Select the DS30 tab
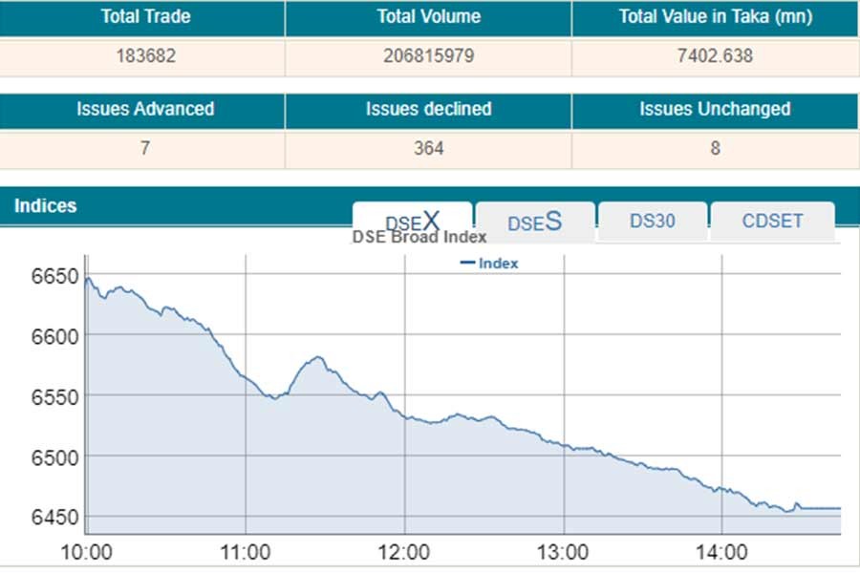The height and width of the screenshot is (573, 860). point(653,221)
